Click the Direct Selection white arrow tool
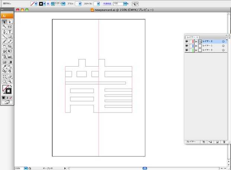 pyautogui.click(x=10, y=22)
